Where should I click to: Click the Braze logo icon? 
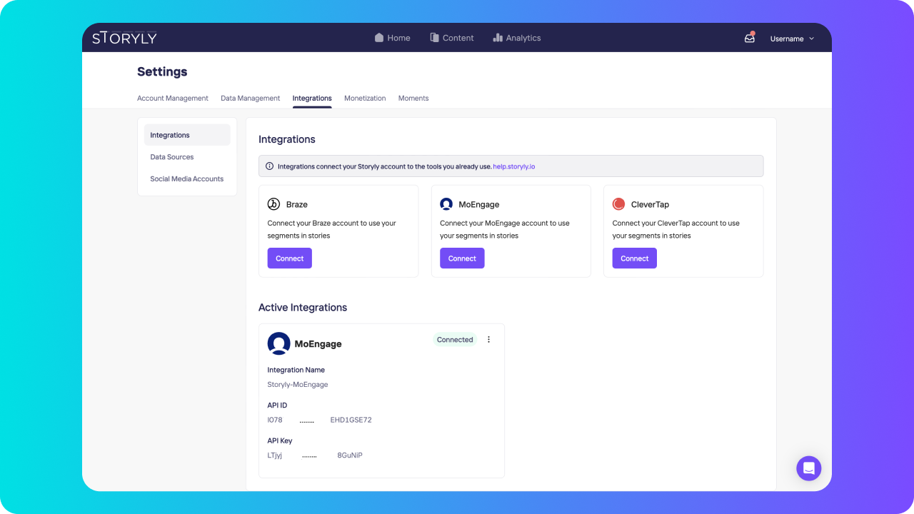point(273,204)
